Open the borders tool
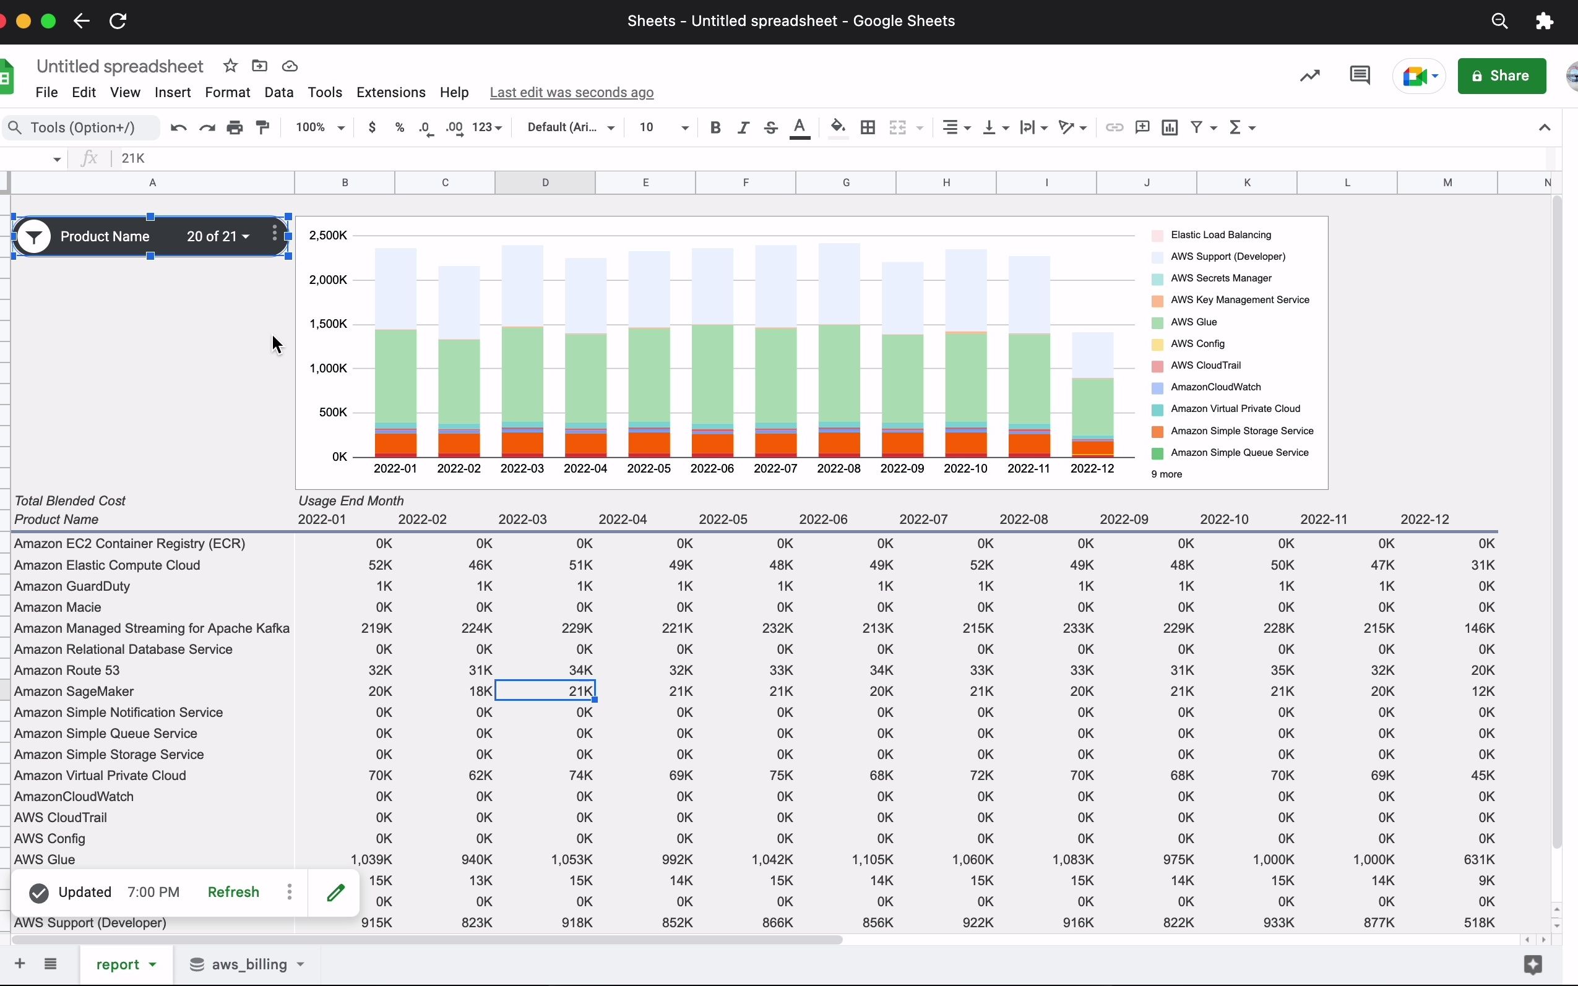1578x986 pixels. coord(868,127)
